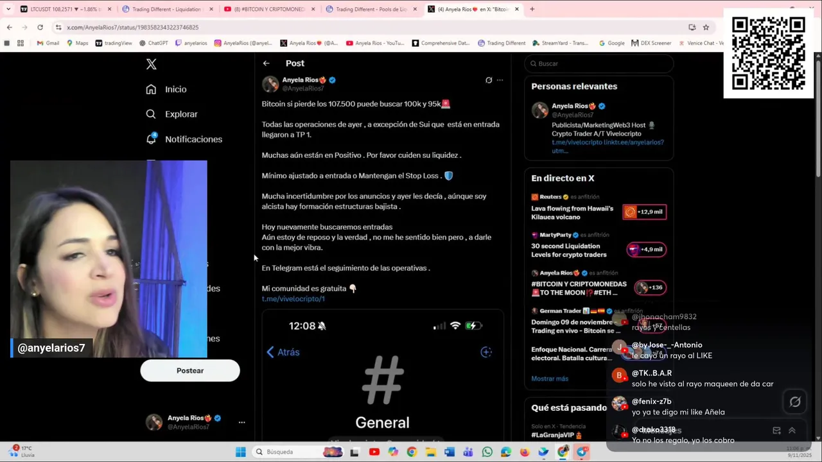Open Microsoft Teams from taskbar
This screenshot has width=822, height=462.
[x=468, y=452]
